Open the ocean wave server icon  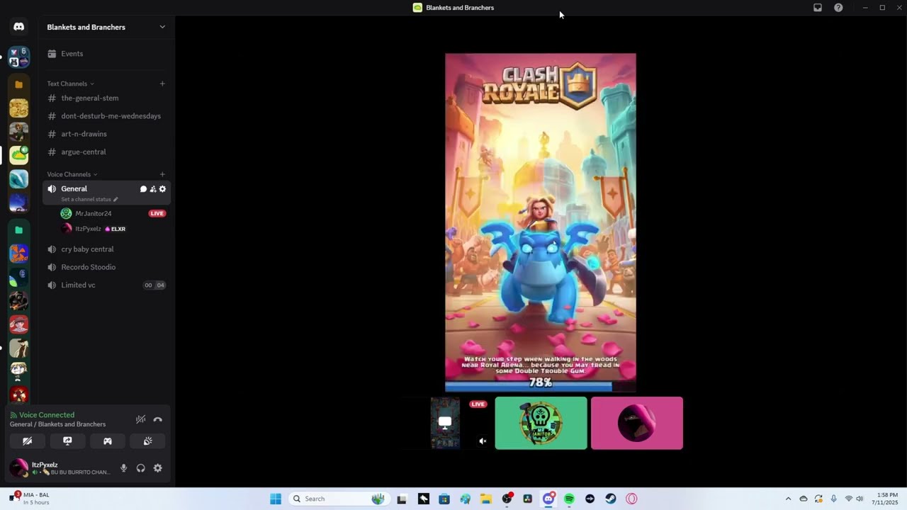click(19, 178)
